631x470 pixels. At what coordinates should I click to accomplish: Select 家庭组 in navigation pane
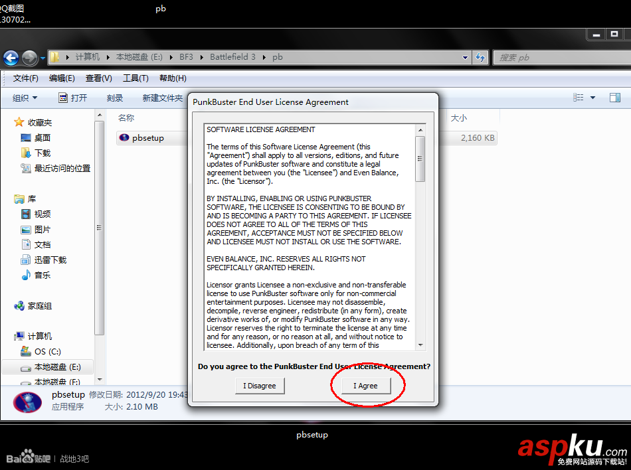[39, 306]
